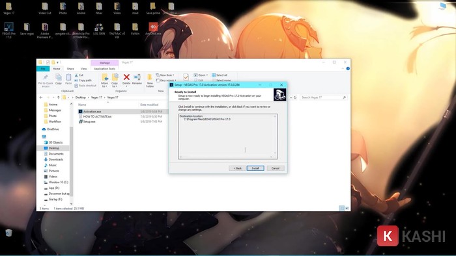456x256 pixels.
Task: Open the Save prime desktop folder
Action: 153,8
